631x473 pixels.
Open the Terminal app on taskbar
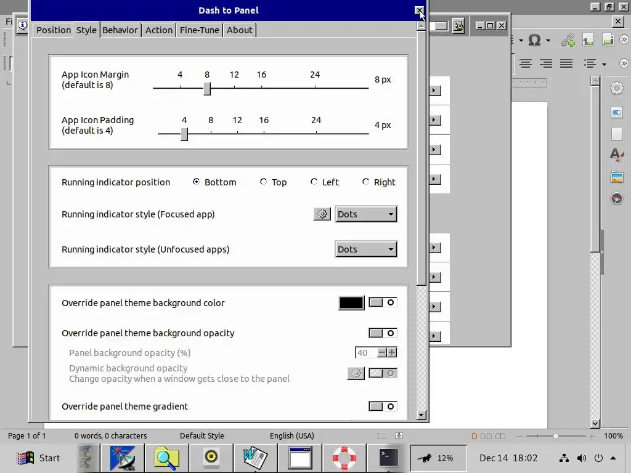[x=388, y=458]
